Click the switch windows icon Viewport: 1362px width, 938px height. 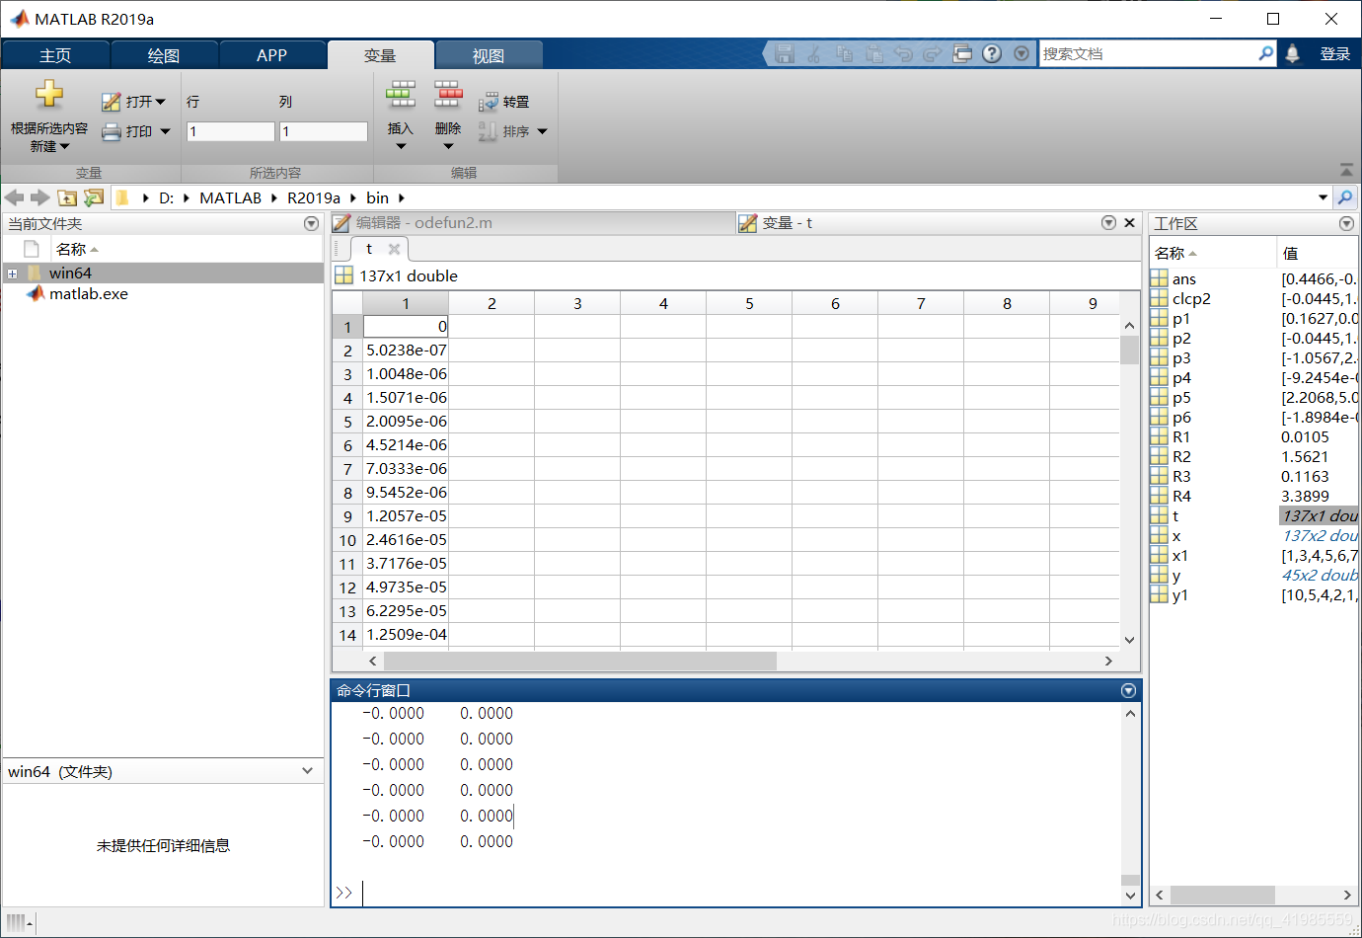pyautogui.click(x=962, y=53)
